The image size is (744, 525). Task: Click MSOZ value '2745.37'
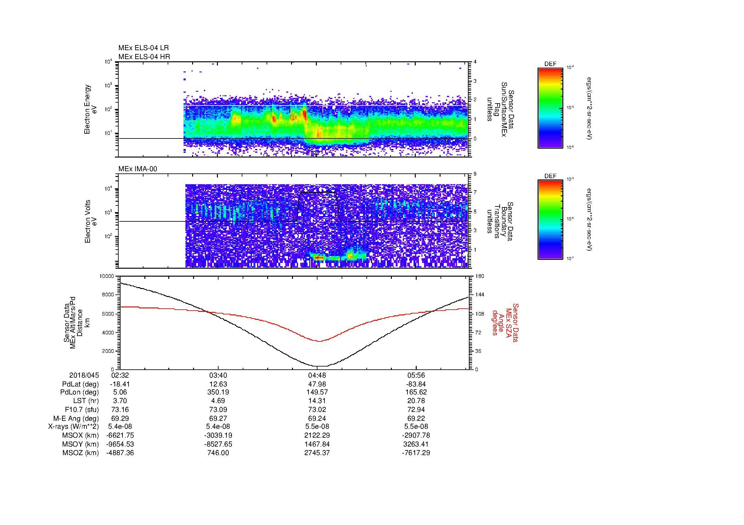tap(317, 453)
